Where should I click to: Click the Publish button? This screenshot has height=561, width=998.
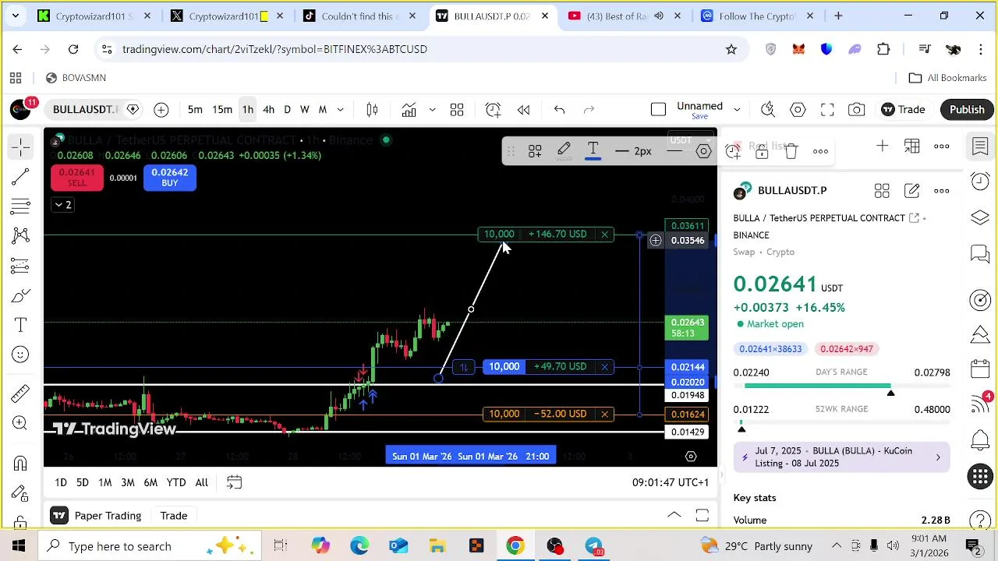point(967,110)
